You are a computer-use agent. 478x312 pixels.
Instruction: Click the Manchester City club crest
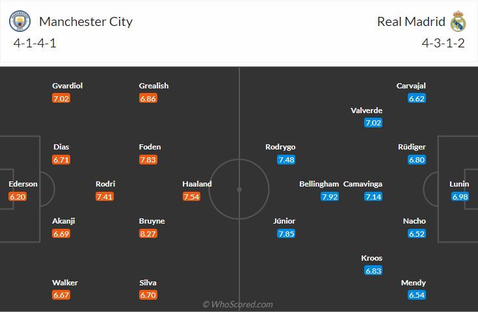point(20,21)
